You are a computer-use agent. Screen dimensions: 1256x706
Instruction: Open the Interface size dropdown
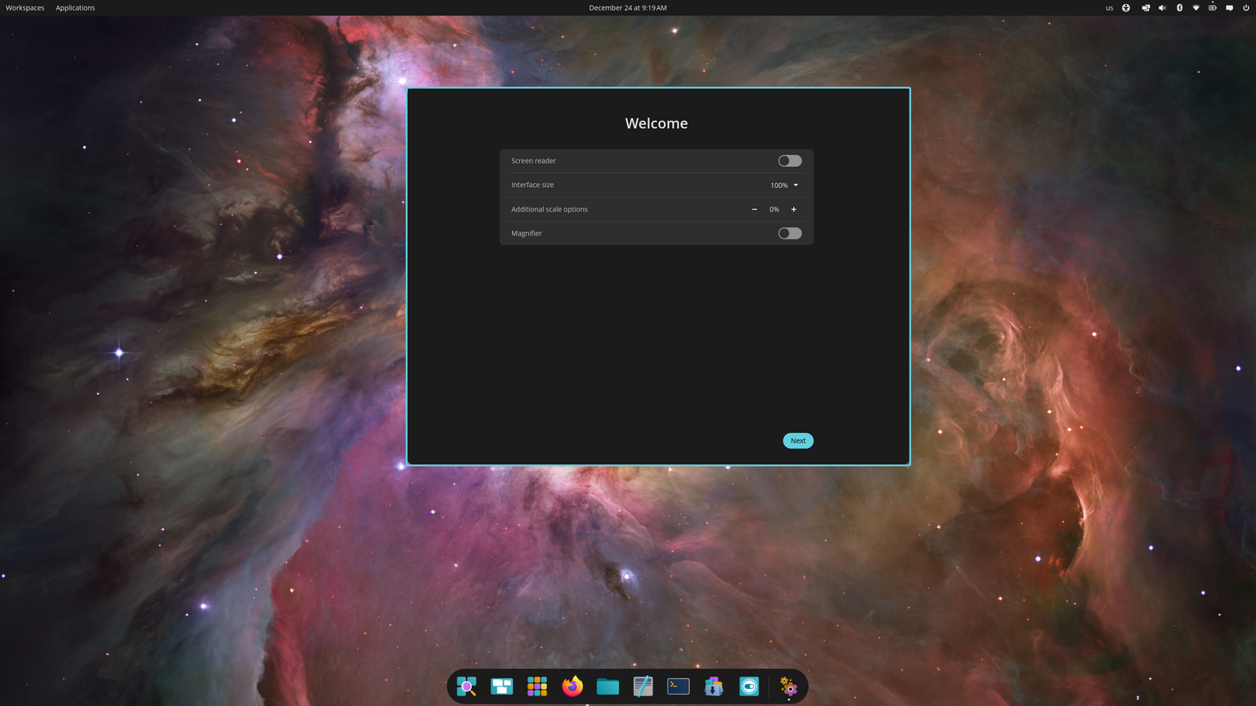coord(783,185)
